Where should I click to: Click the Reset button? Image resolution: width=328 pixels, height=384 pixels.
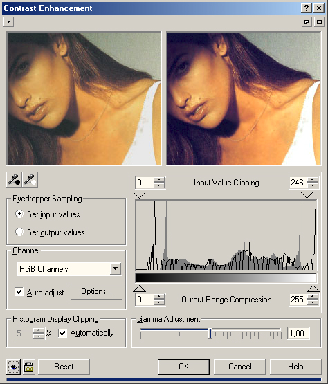(x=64, y=367)
